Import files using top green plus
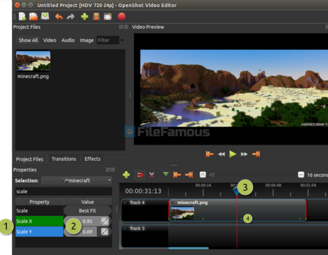Viewport: 328px width, 255px height. [x=84, y=16]
